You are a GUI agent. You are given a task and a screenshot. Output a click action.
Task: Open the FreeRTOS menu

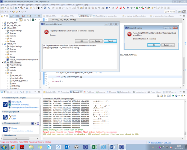[70, 5]
